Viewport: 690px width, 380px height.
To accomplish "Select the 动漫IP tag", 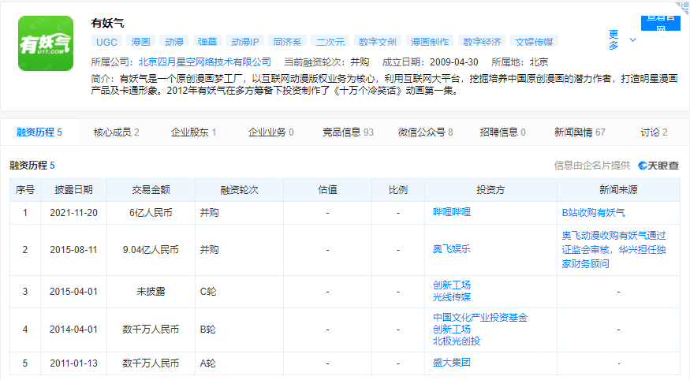I will (245, 42).
